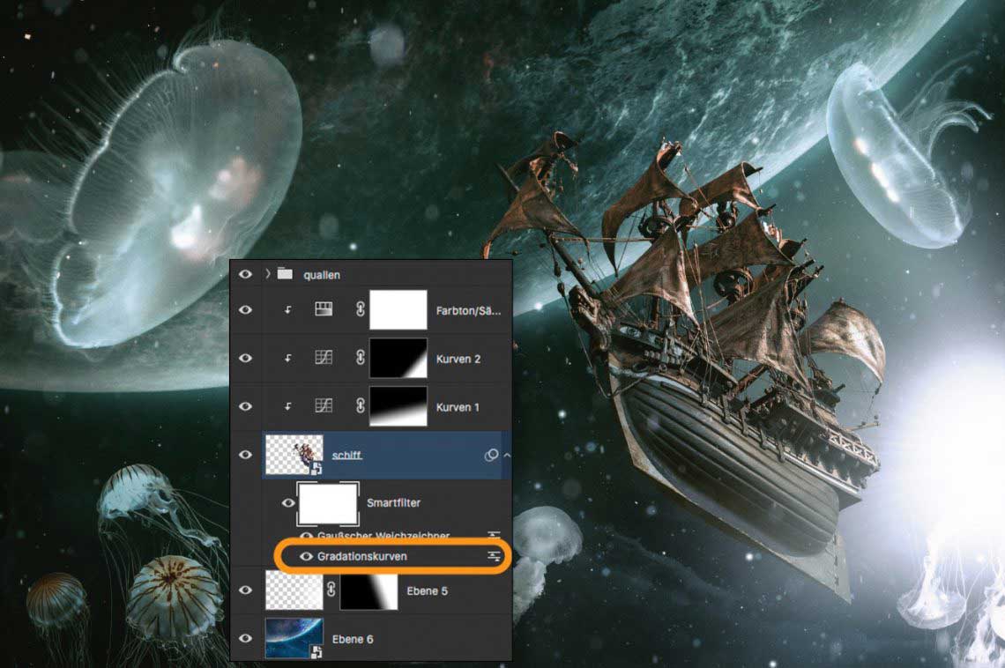Hide the Ebene 5 layer

(245, 590)
